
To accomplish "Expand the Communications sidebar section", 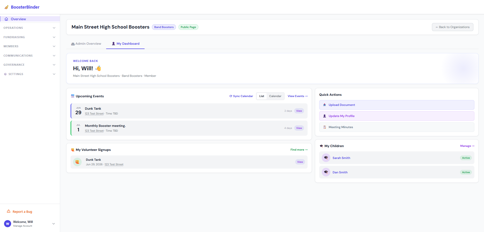I will pyautogui.click(x=30, y=56).
